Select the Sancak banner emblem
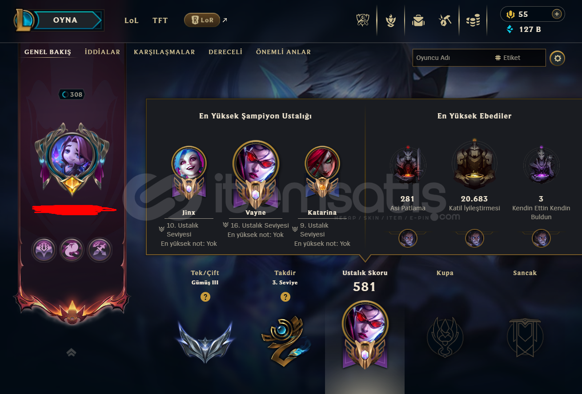 pos(525,338)
